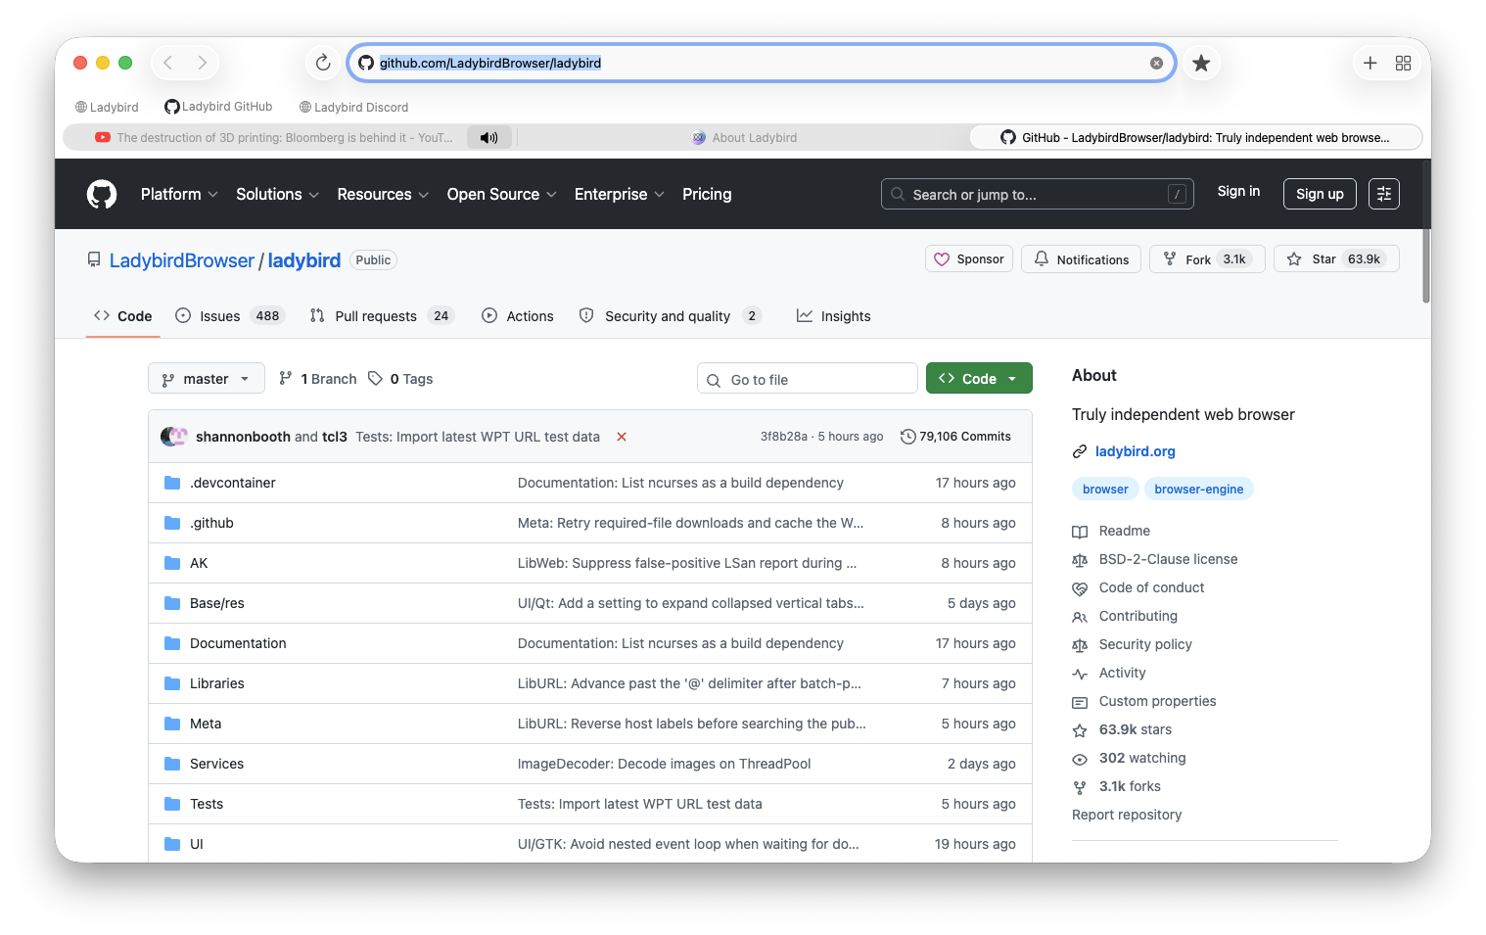
Task: Click the browser back arrow
Action: tap(168, 63)
